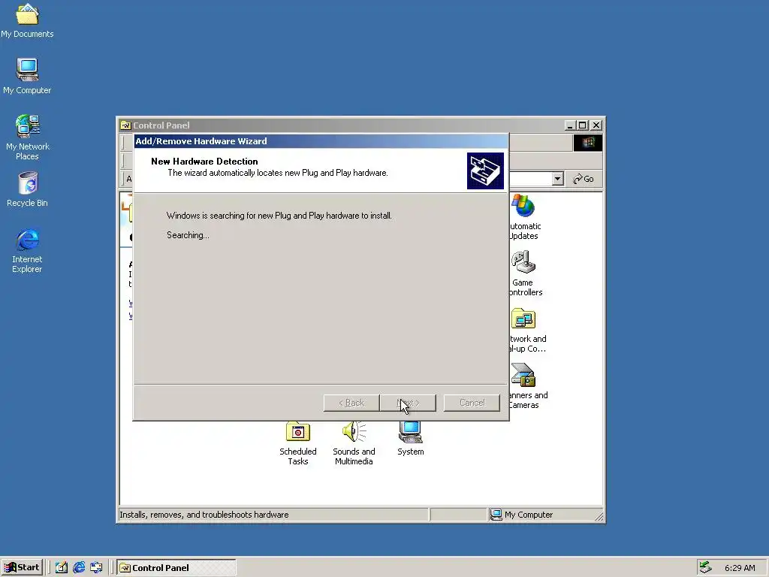
Task: Click the Control Panel window resize grip
Action: 599,516
